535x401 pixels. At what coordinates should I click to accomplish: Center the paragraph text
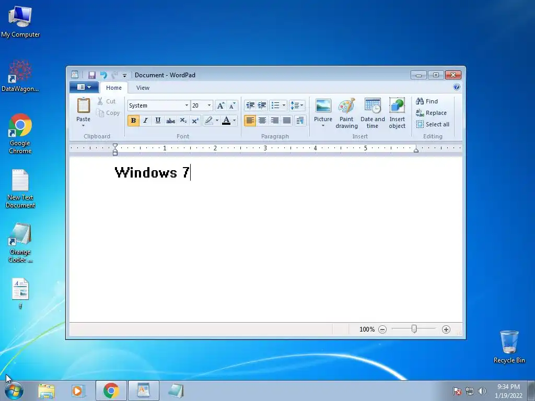[262, 121]
